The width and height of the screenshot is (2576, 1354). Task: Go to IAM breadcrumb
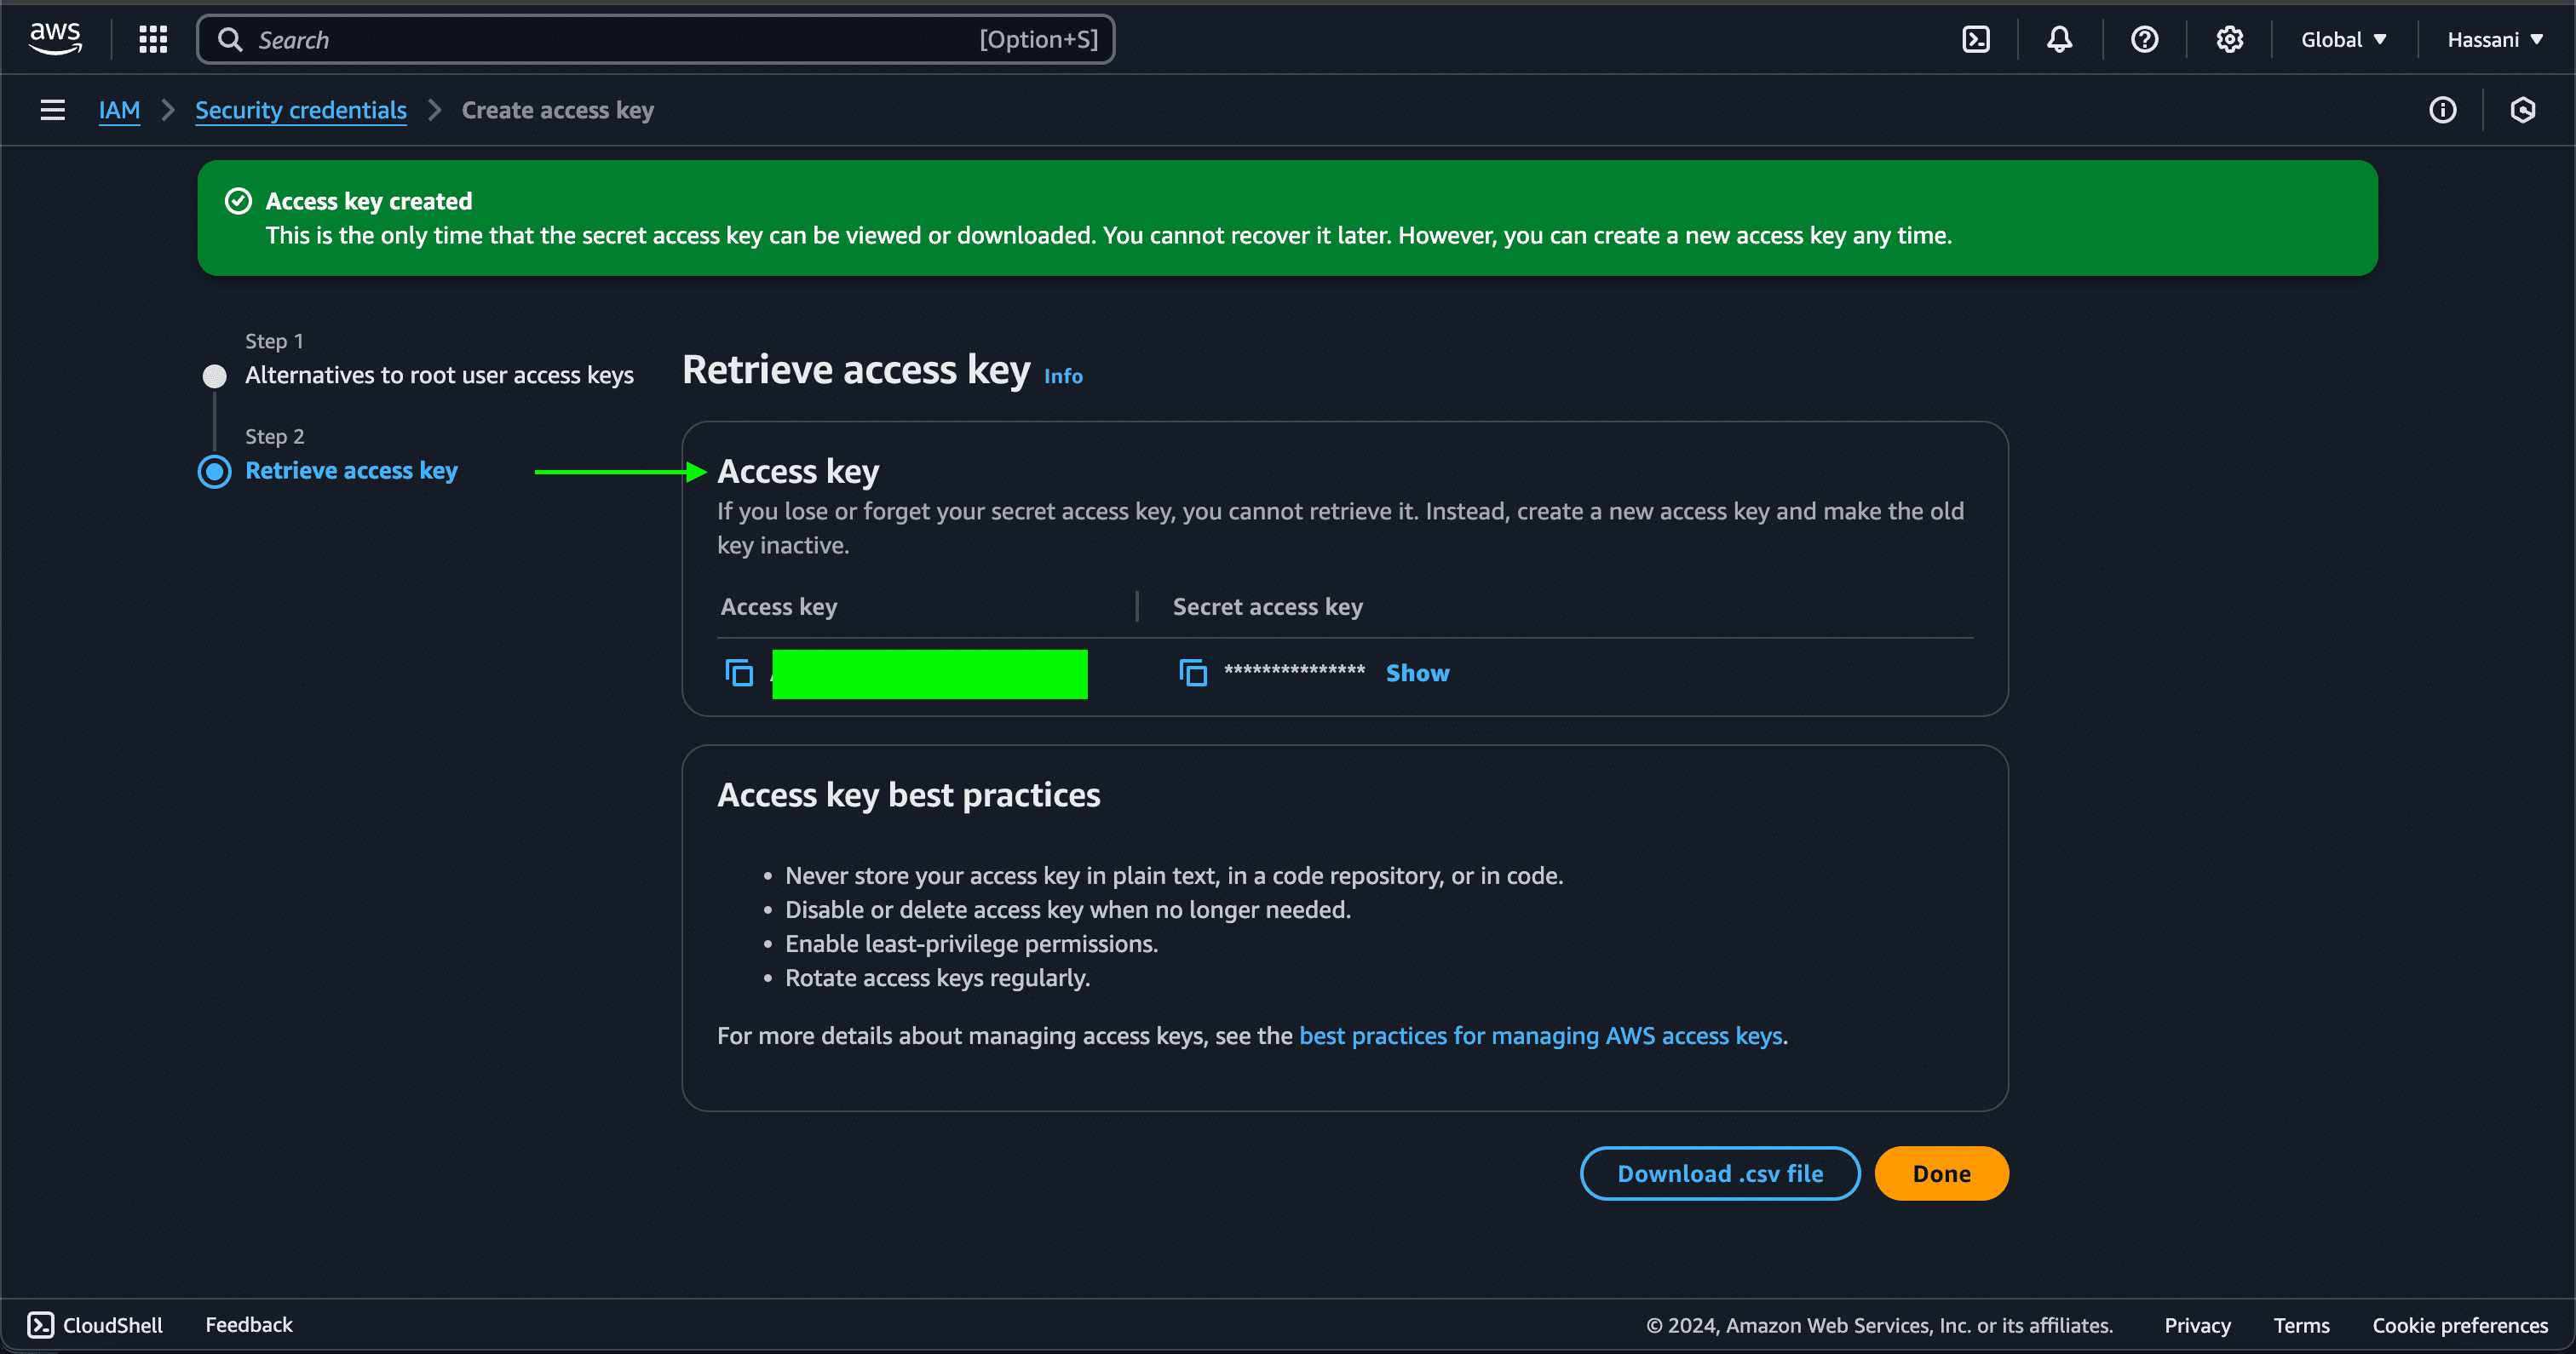pyautogui.click(x=119, y=110)
